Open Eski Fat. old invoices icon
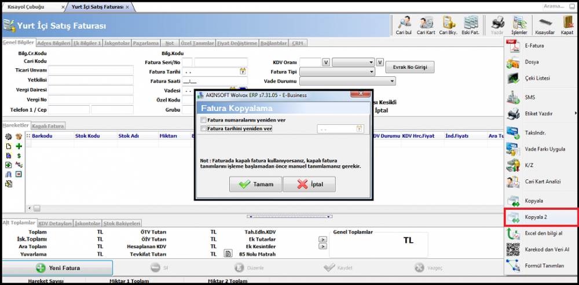 coord(470,25)
